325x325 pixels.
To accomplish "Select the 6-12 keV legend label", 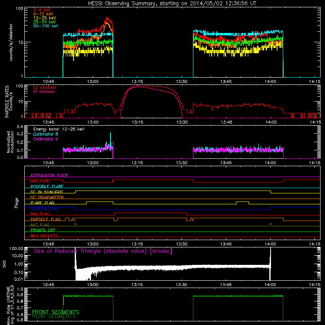I will (x=43, y=14).
